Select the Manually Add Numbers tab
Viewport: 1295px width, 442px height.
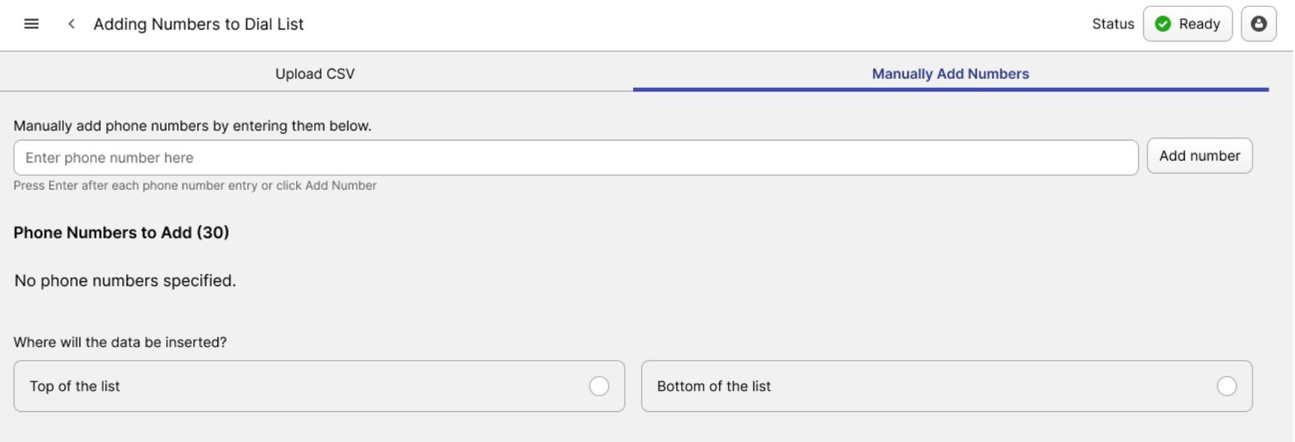(950, 74)
